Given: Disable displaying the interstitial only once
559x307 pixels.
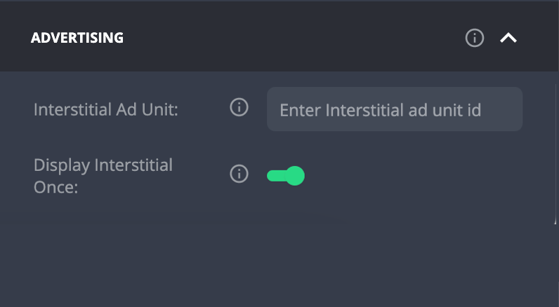Looking at the screenshot, I should (x=286, y=176).
